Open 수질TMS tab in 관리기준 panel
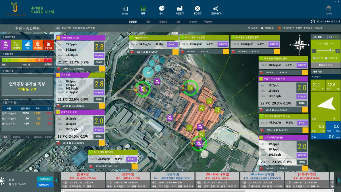341x192 pixels. (x=48, y=137)
